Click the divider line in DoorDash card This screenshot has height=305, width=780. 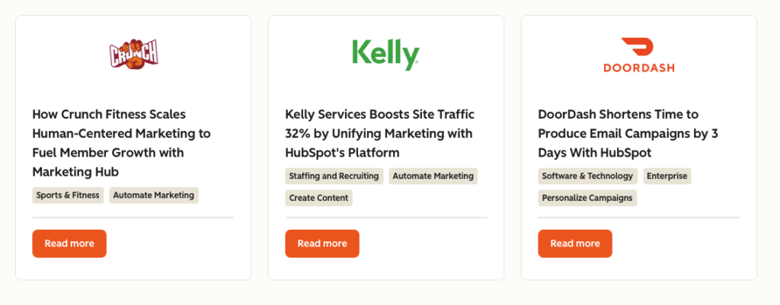[x=638, y=218]
